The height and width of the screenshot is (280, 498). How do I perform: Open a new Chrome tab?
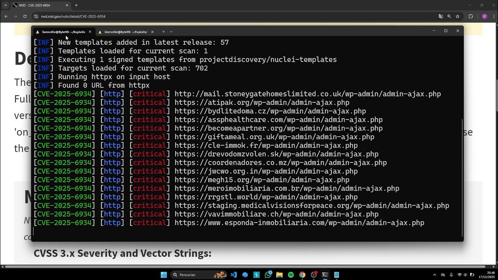click(76, 5)
